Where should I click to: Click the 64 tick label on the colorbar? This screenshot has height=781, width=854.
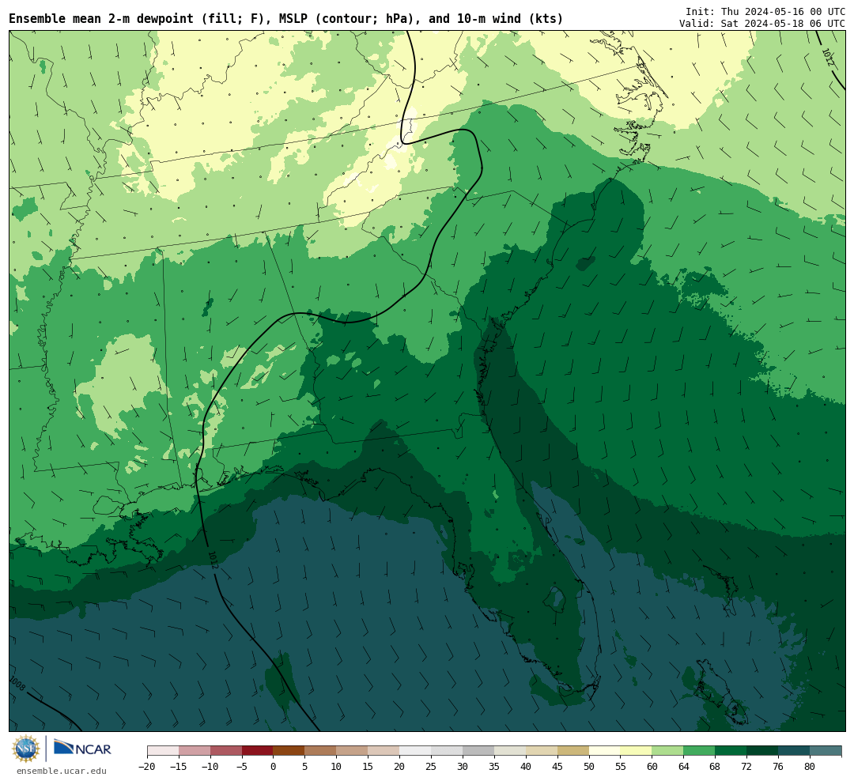click(684, 766)
